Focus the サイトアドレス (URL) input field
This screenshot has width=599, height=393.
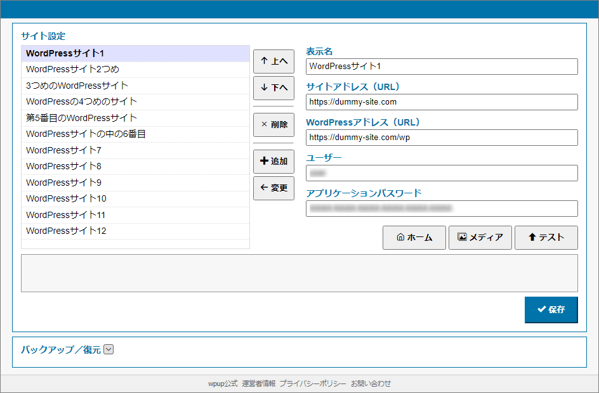pyautogui.click(x=442, y=102)
